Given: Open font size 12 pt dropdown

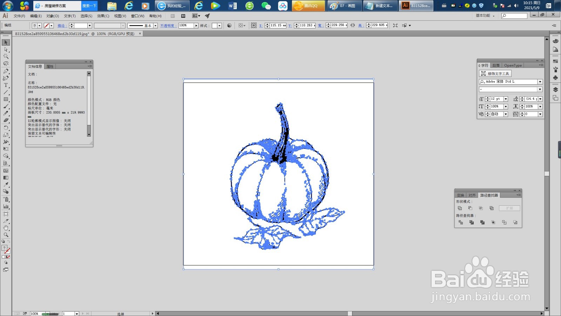Looking at the screenshot, I should click(506, 99).
